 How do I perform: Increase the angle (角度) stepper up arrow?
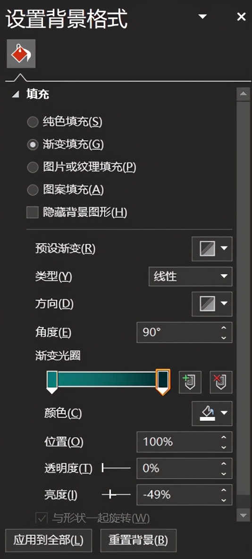(224, 328)
